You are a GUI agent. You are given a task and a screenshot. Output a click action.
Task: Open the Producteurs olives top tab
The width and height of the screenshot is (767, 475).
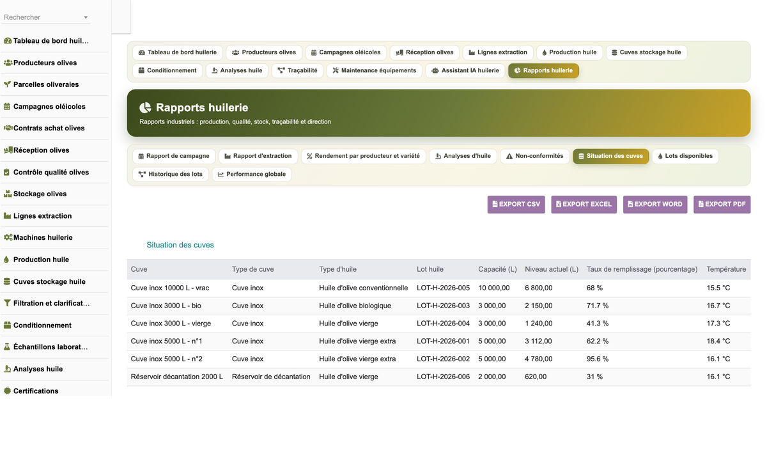tap(264, 52)
